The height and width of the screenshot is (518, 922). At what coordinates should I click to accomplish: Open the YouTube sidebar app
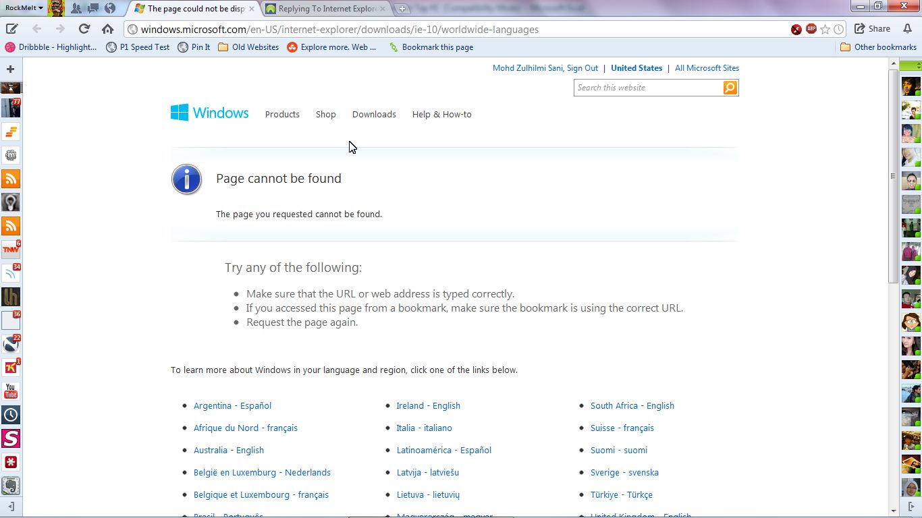(x=11, y=391)
